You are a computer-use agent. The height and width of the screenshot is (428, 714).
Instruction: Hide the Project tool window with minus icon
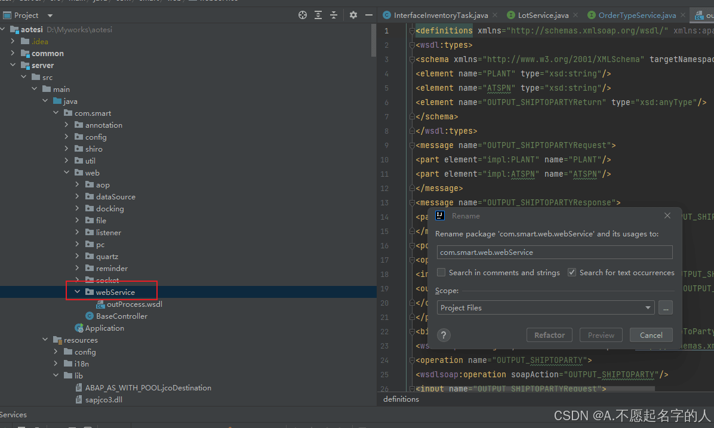(368, 15)
